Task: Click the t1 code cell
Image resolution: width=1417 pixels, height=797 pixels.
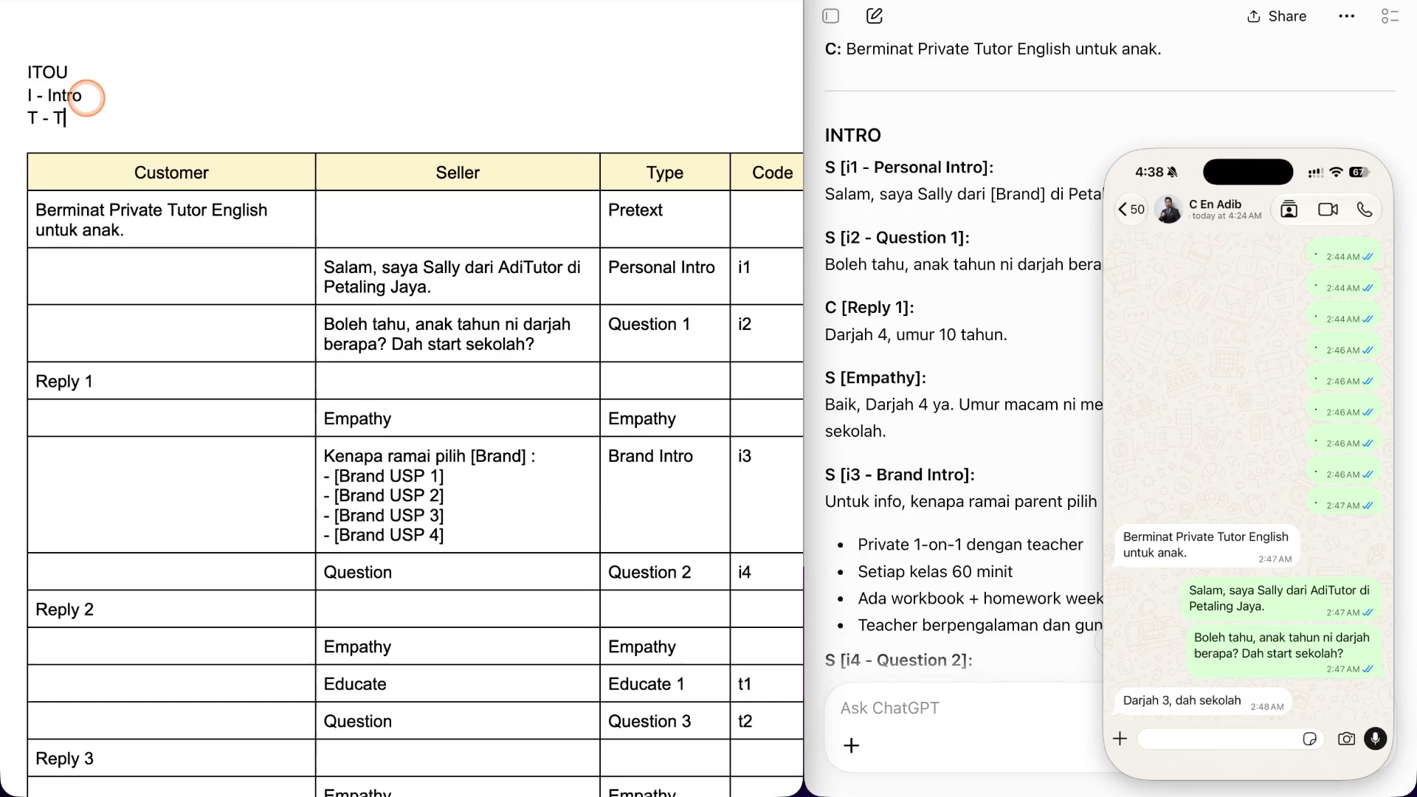Action: tap(767, 683)
